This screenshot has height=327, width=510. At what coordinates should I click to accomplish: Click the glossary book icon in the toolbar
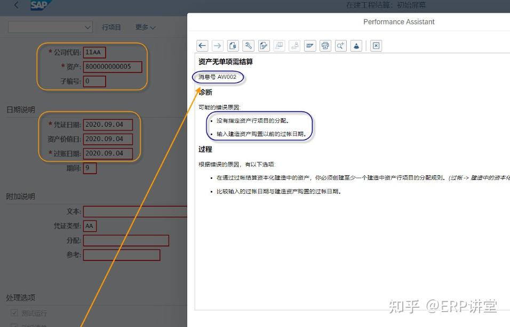279,46
